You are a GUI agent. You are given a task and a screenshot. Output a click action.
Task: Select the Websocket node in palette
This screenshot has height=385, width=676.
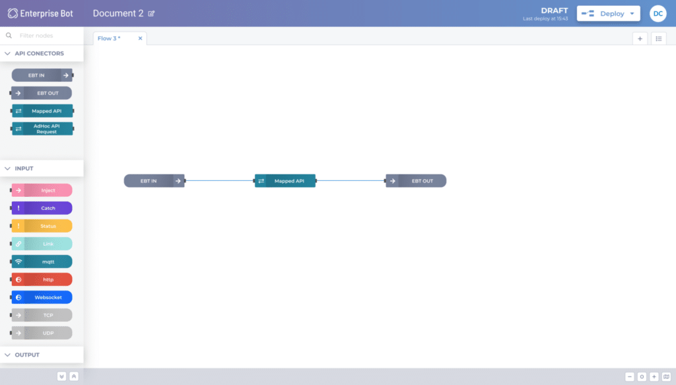tap(42, 297)
